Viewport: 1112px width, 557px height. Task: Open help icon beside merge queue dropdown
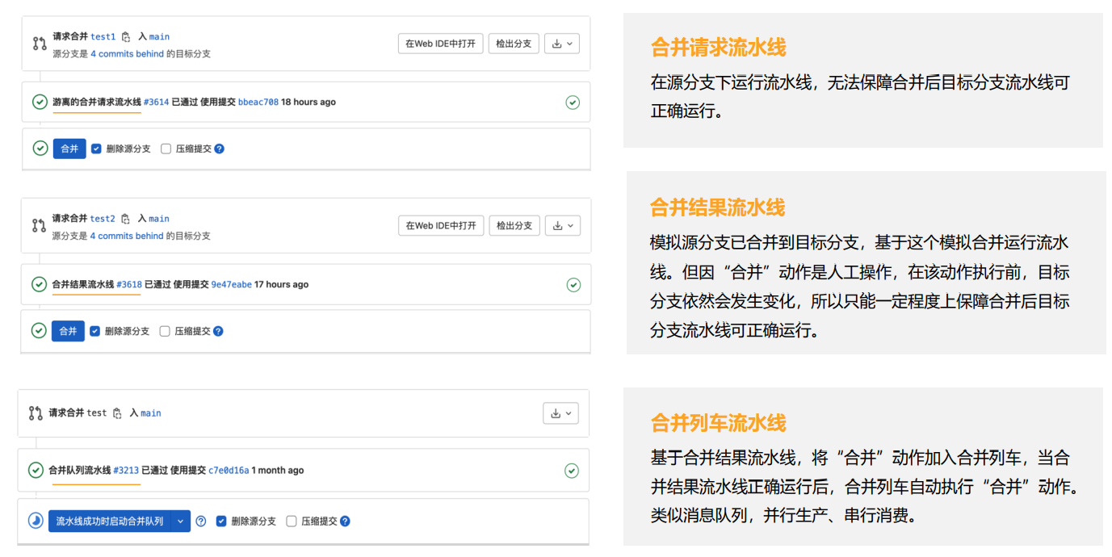[201, 521]
